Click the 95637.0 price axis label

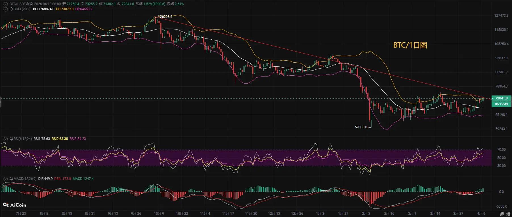[501, 58]
